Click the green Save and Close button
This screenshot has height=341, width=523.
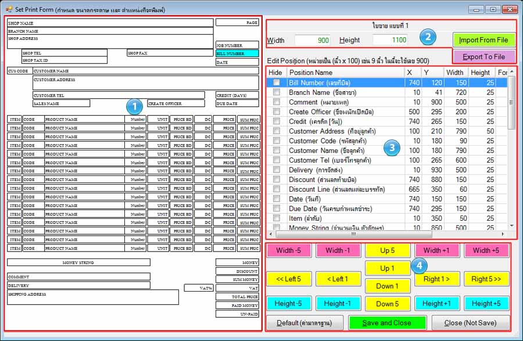tap(387, 322)
